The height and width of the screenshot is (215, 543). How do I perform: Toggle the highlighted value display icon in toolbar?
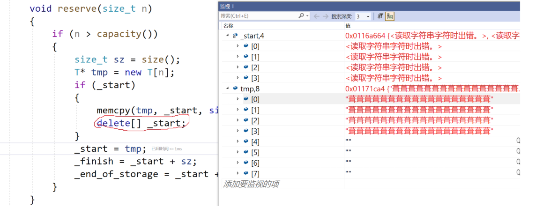click(x=390, y=16)
